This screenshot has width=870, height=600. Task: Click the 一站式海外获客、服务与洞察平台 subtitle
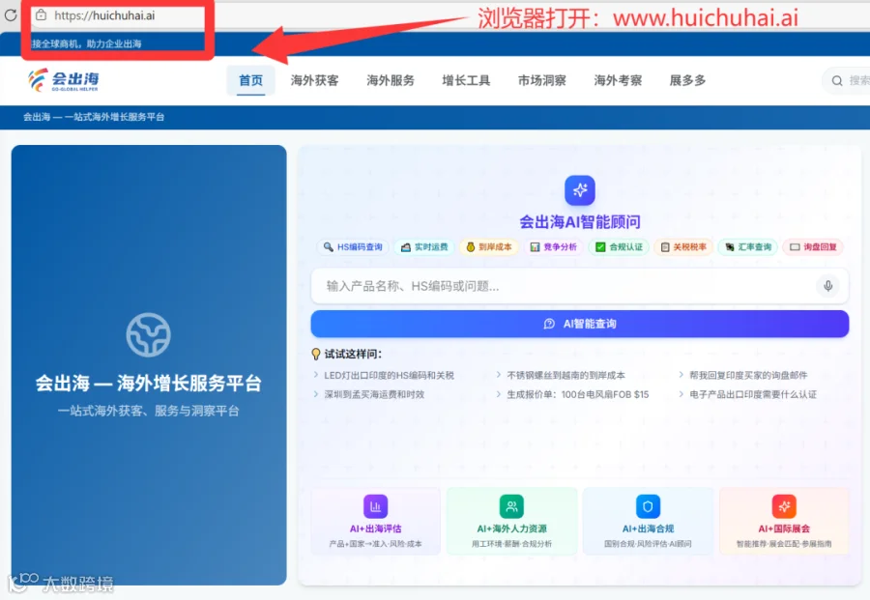click(148, 411)
